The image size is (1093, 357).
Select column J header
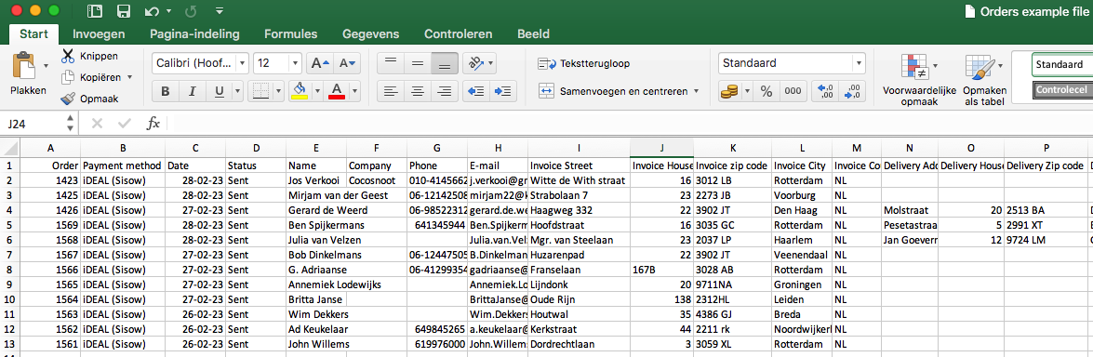click(661, 148)
